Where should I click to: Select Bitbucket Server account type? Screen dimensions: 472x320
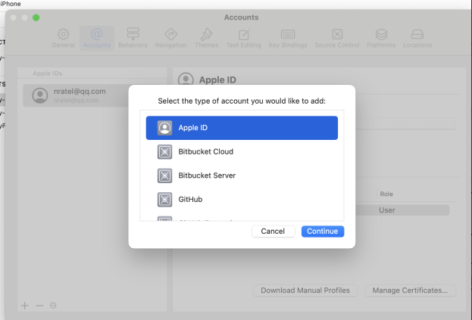click(x=242, y=176)
